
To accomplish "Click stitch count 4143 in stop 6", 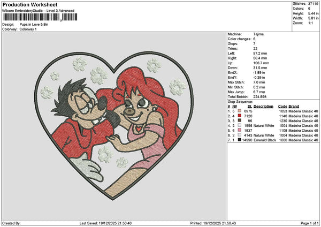I will coord(248,135).
